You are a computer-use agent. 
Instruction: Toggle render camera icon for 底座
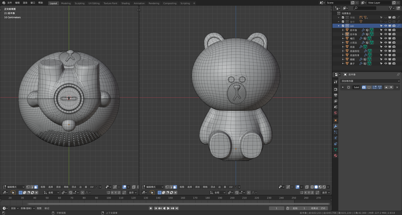(x=394, y=47)
